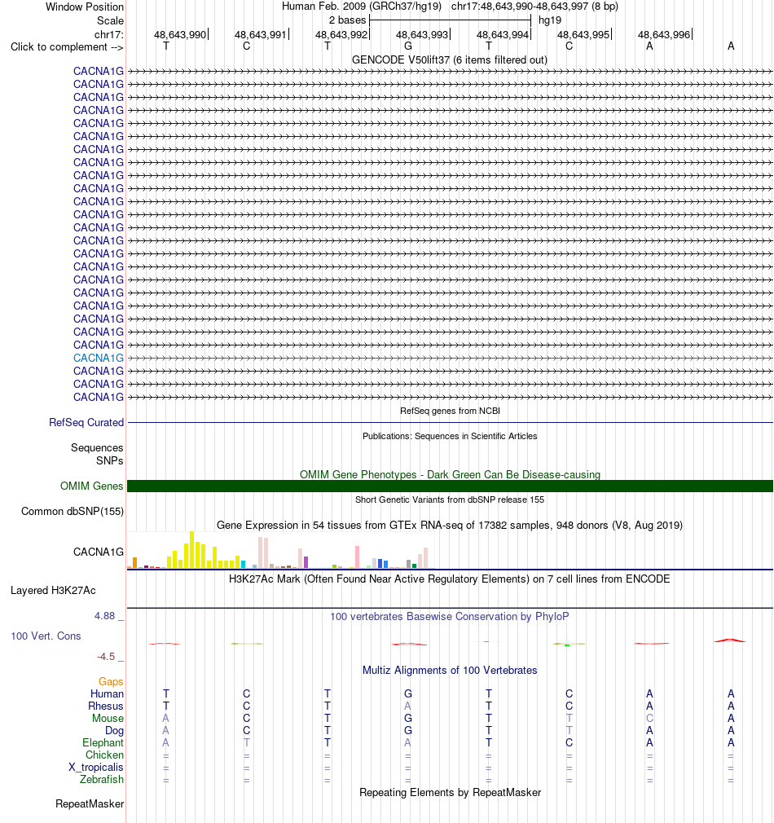Click the cyan bar in GTEx chart
The width and height of the screenshot is (774, 823).
click(244, 564)
